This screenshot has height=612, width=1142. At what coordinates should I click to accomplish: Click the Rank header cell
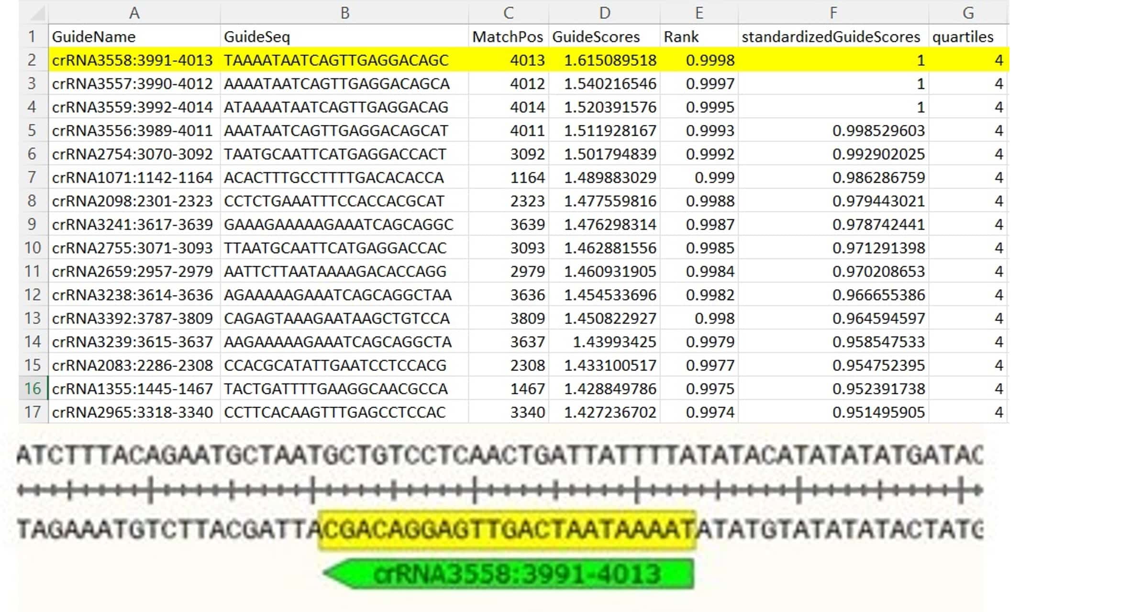pos(699,36)
